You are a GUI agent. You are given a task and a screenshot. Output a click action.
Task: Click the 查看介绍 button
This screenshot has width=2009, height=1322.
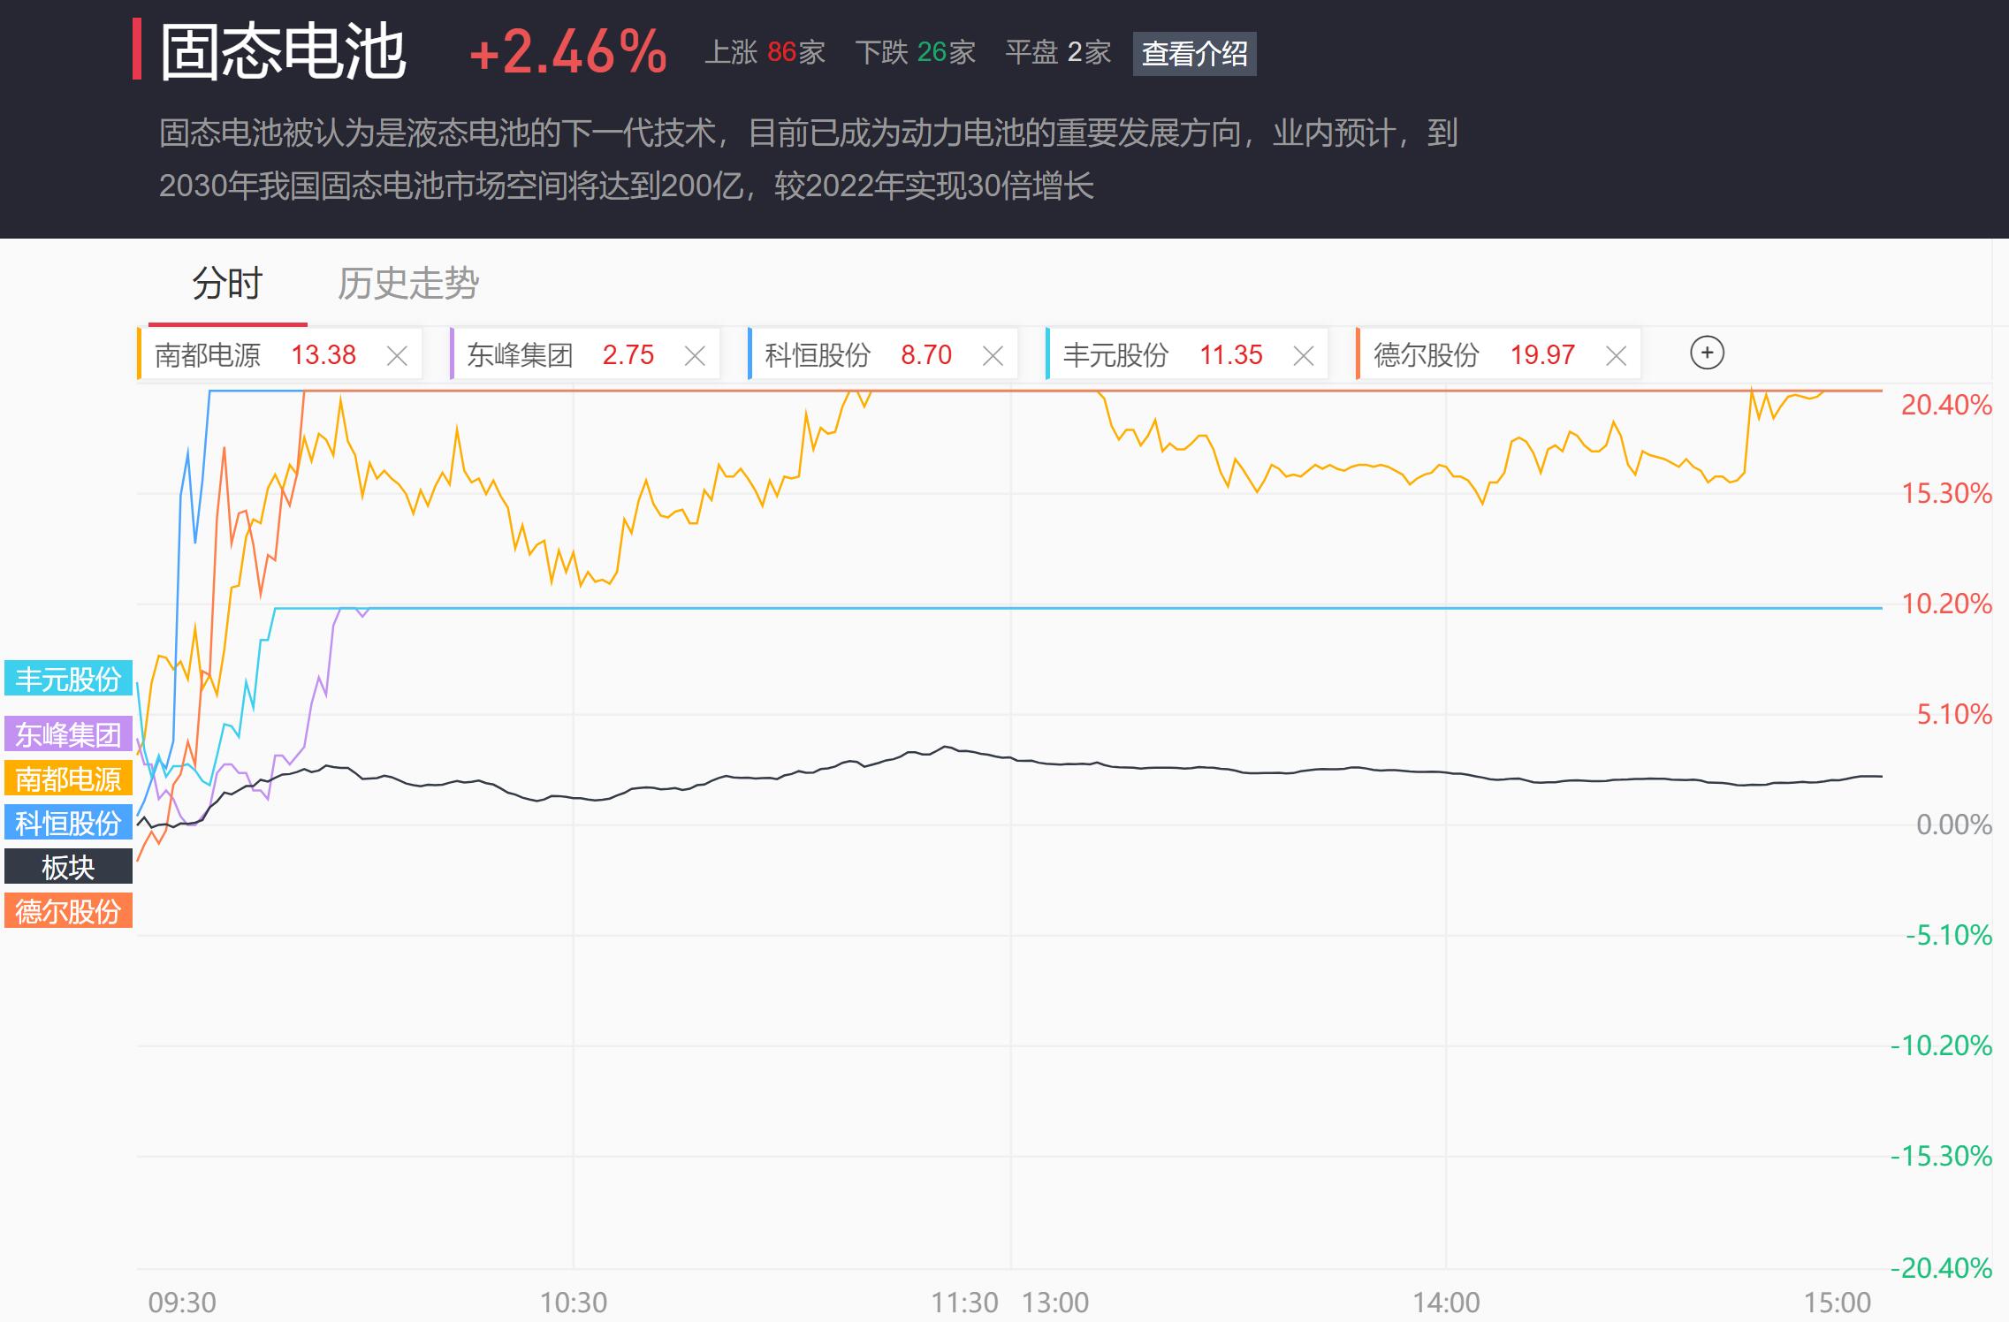coord(1194,54)
